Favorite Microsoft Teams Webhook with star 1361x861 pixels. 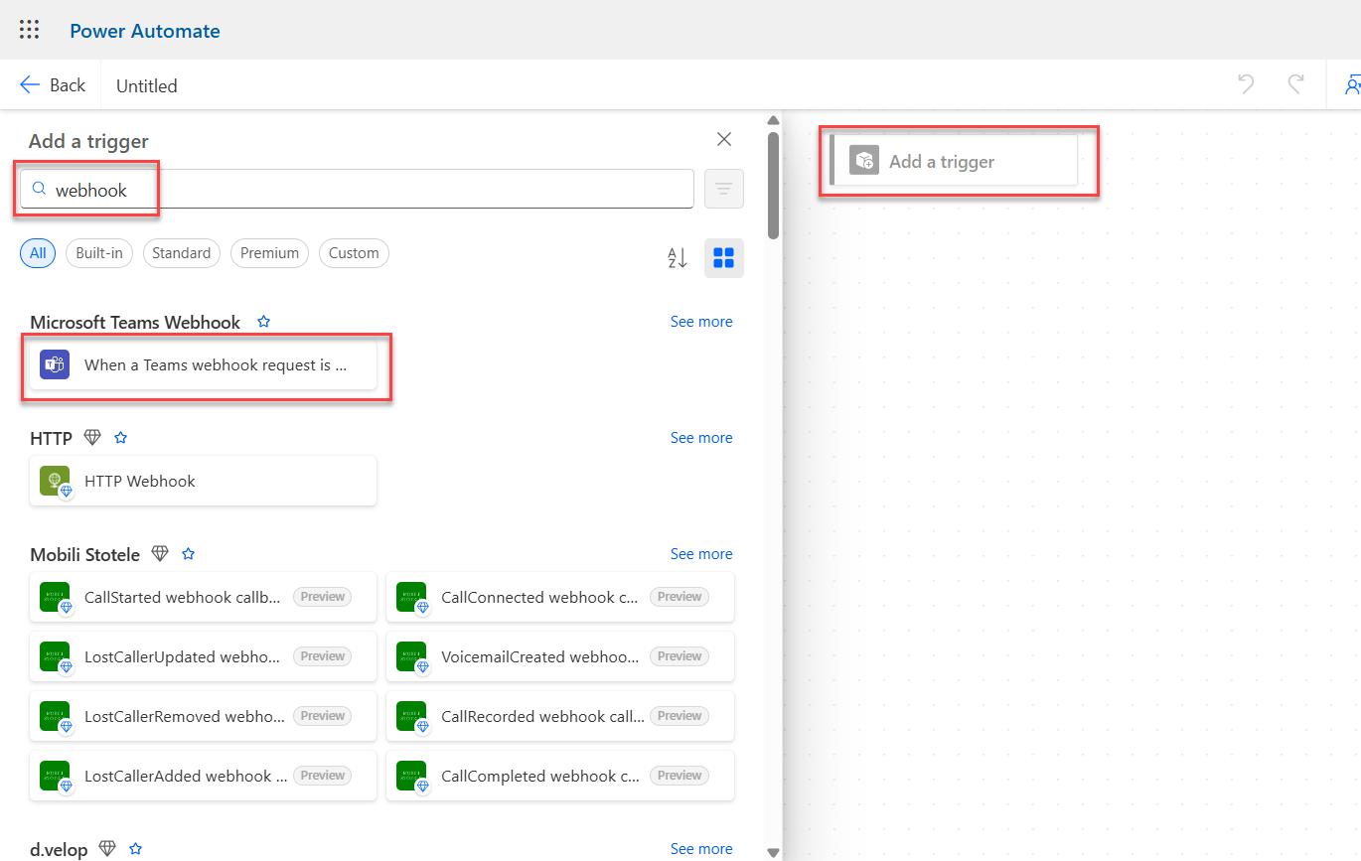(x=263, y=322)
